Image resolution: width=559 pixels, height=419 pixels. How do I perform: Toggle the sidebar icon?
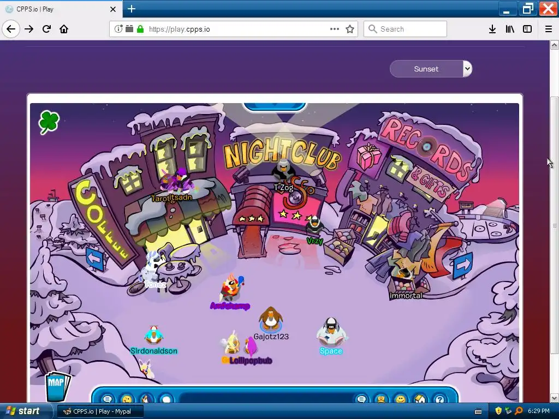click(527, 29)
